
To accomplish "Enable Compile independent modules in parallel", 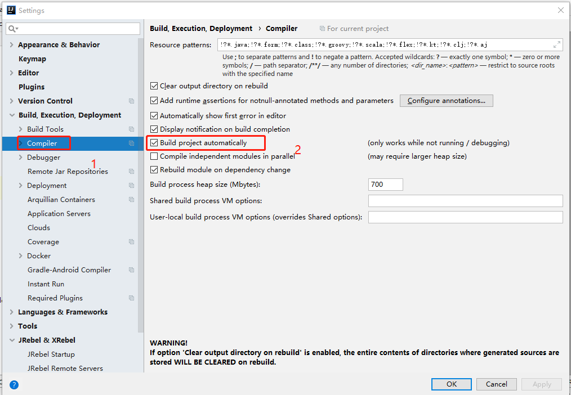I will tap(154, 156).
